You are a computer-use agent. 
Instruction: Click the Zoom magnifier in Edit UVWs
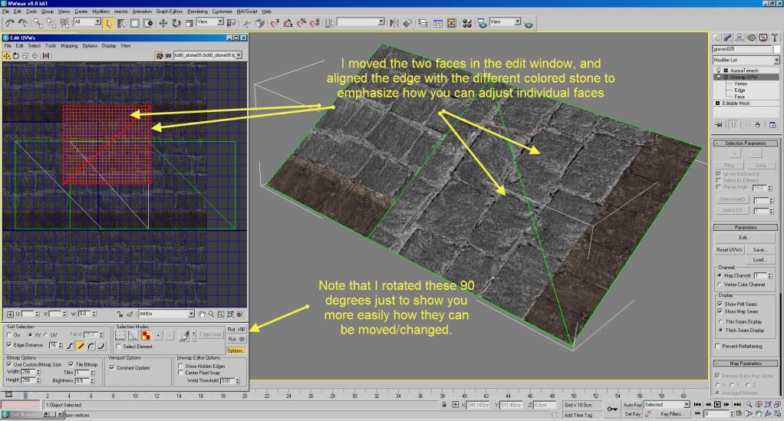(212, 314)
